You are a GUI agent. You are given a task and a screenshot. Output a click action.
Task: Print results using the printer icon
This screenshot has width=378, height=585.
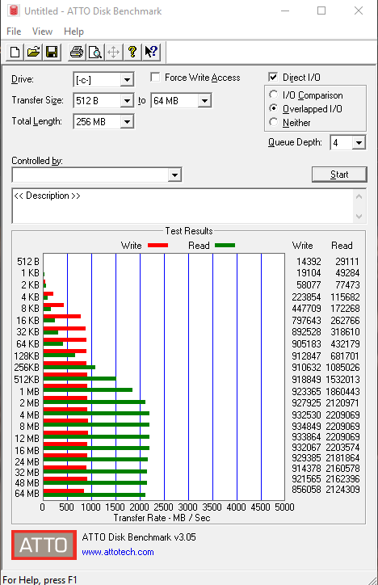click(x=77, y=52)
